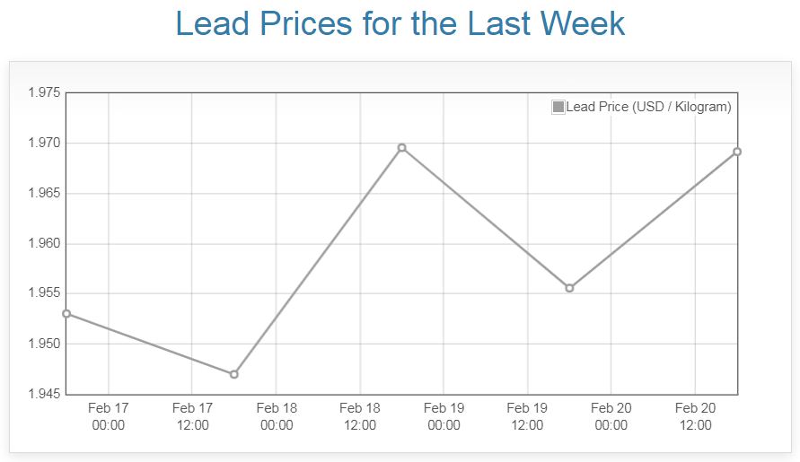The width and height of the screenshot is (800, 462).
Task: Click the 1.965 y-axis label
Action: 43,193
